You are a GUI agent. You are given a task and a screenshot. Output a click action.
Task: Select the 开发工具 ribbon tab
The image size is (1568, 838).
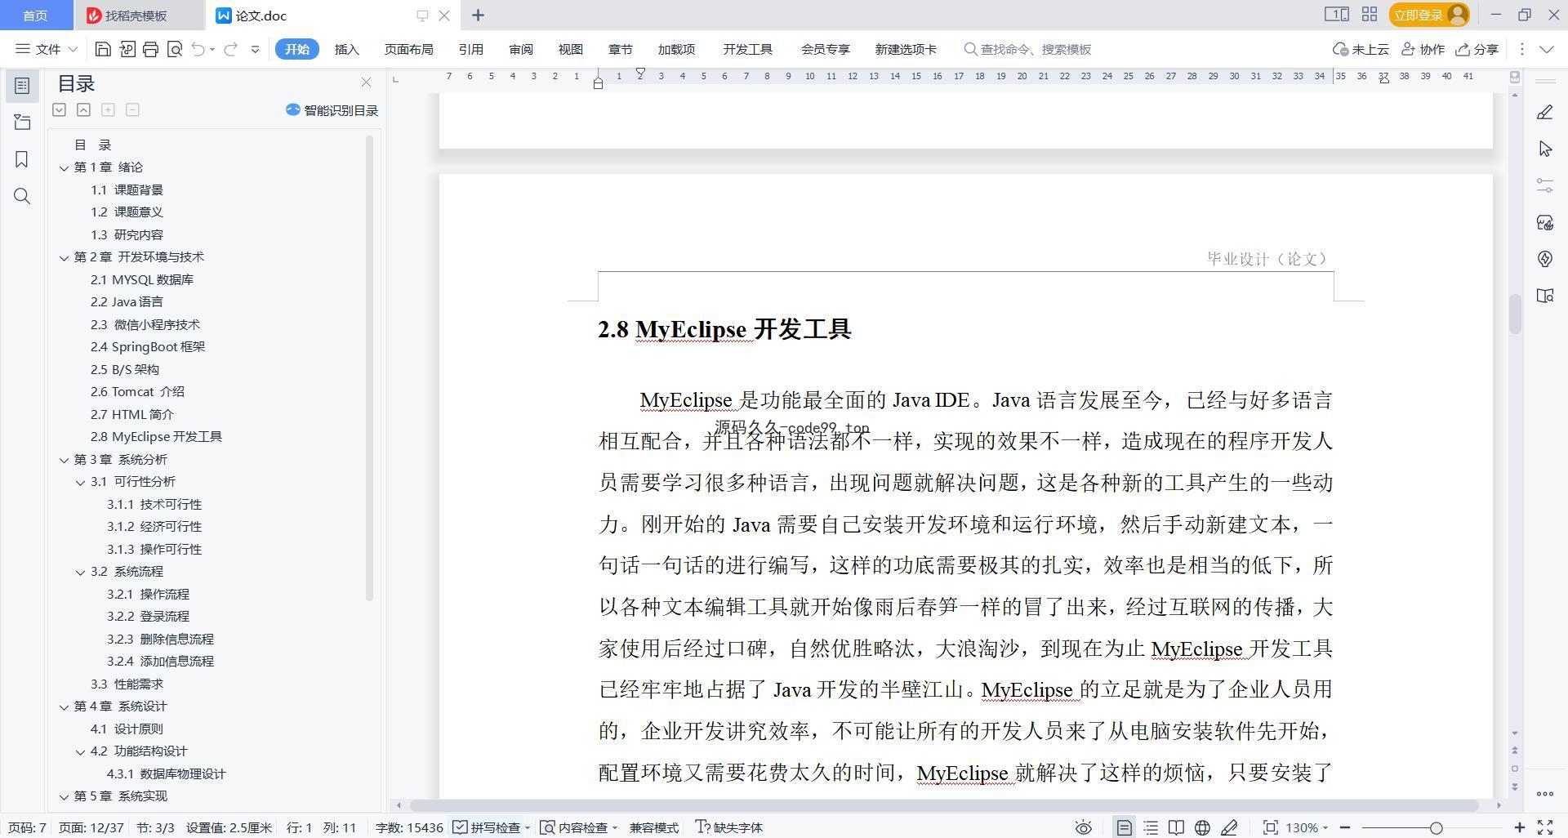pos(747,49)
